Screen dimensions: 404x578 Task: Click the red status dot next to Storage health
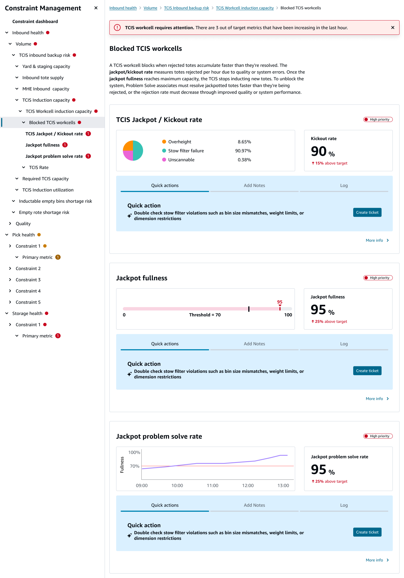coord(47,313)
